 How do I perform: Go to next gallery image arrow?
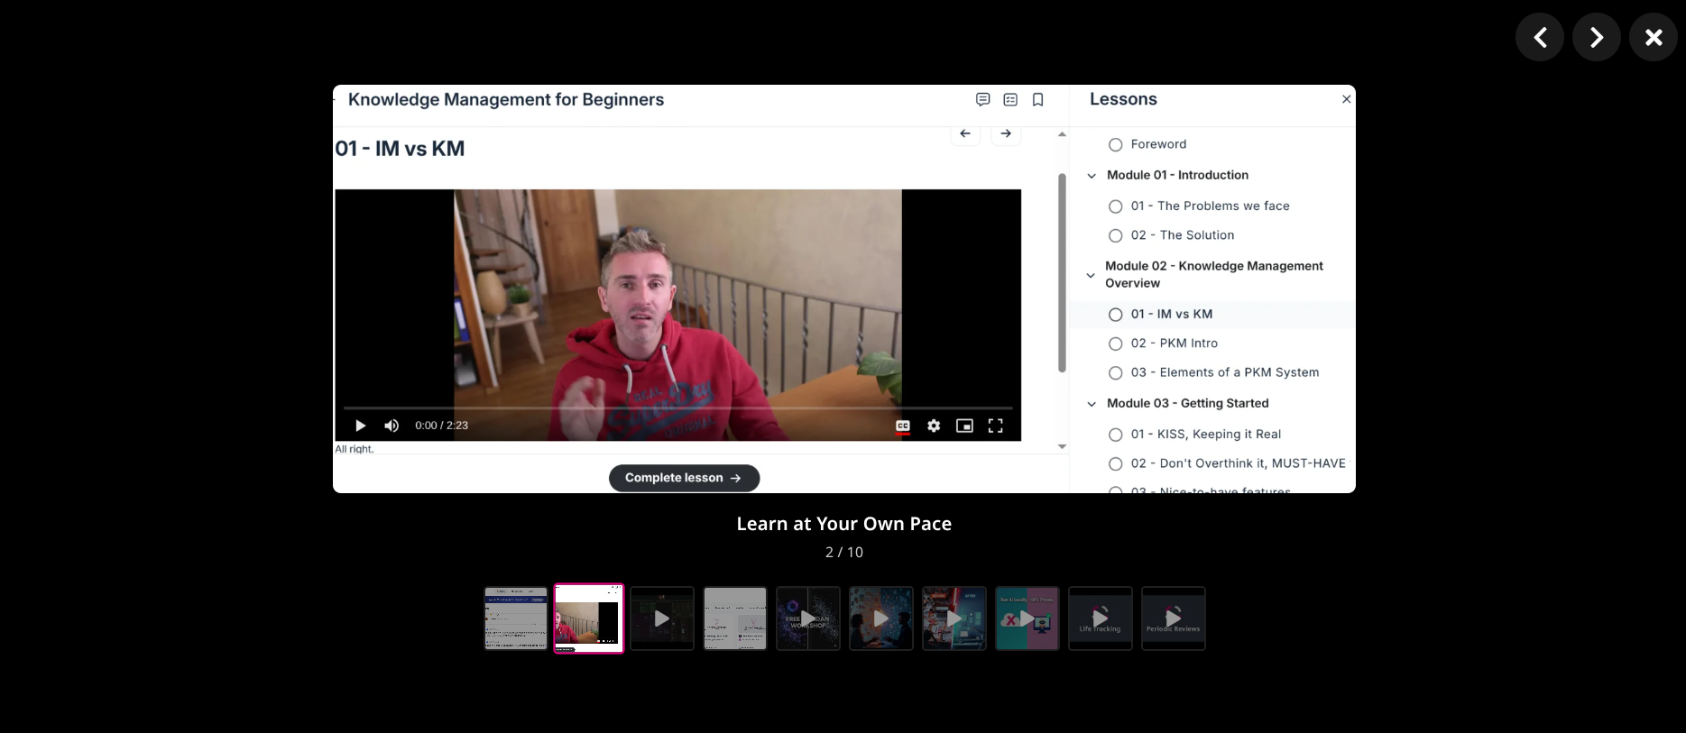[1596, 37]
